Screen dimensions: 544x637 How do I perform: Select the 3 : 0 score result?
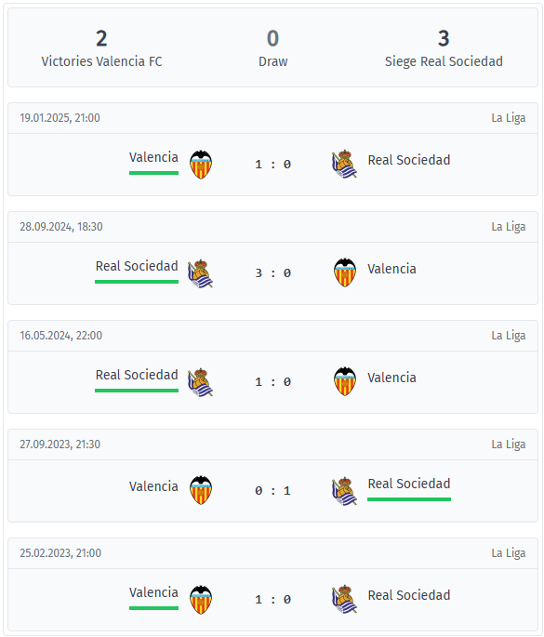point(272,273)
